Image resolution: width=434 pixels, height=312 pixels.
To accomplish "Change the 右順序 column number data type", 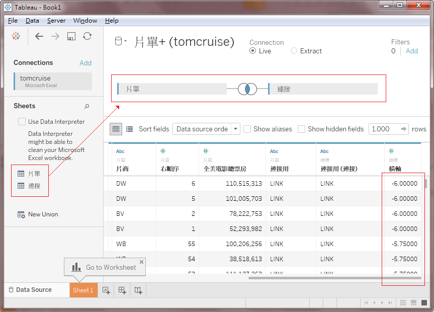I will 163,151.
